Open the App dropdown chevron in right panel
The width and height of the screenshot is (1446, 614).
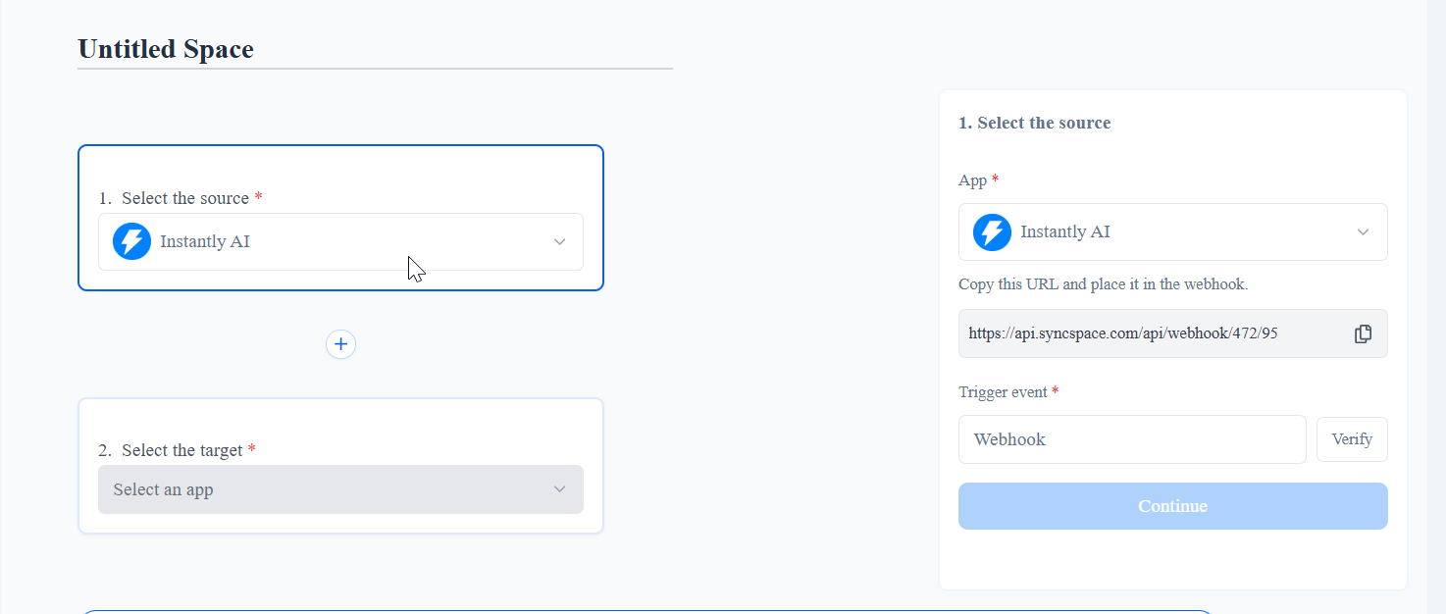[x=1363, y=232]
